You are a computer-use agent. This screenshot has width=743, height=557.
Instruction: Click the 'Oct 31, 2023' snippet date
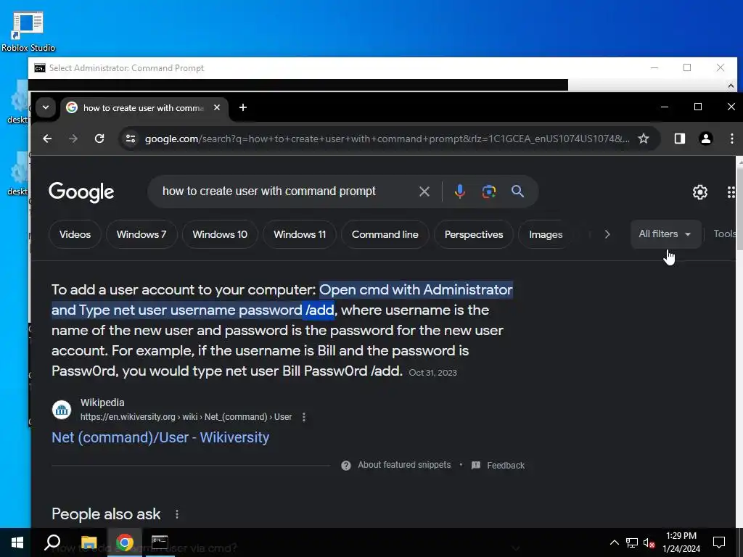pyautogui.click(x=432, y=373)
